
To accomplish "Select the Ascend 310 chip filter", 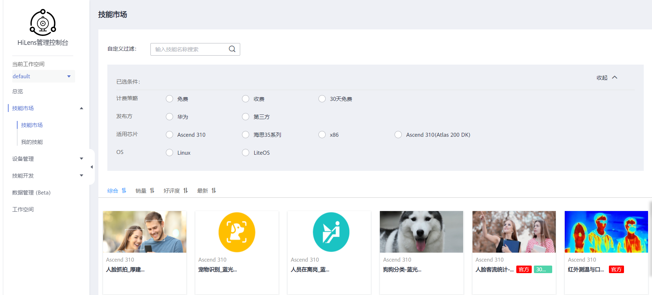I will tap(169, 135).
